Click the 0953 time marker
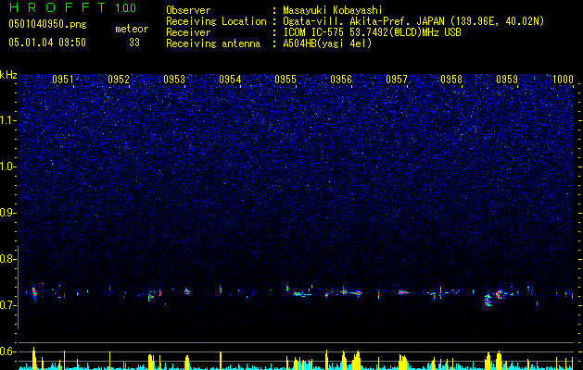The image size is (583, 370). tap(174, 79)
